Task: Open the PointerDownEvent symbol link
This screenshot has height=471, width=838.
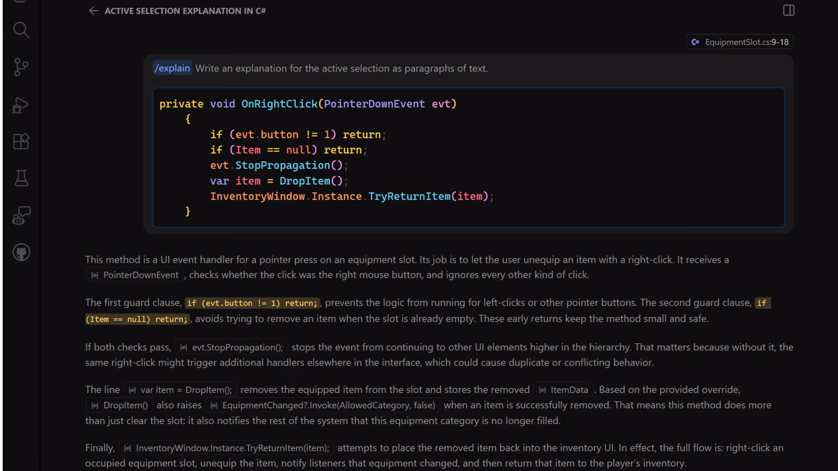Action: pyautogui.click(x=134, y=275)
